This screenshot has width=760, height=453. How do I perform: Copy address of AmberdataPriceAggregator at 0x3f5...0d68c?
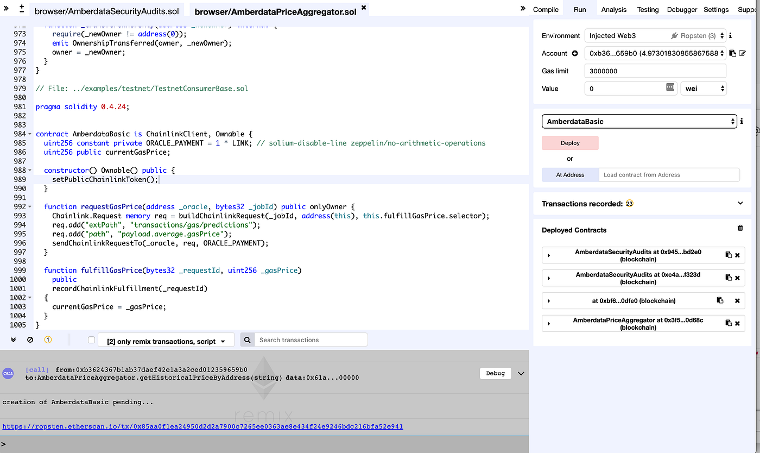click(729, 323)
